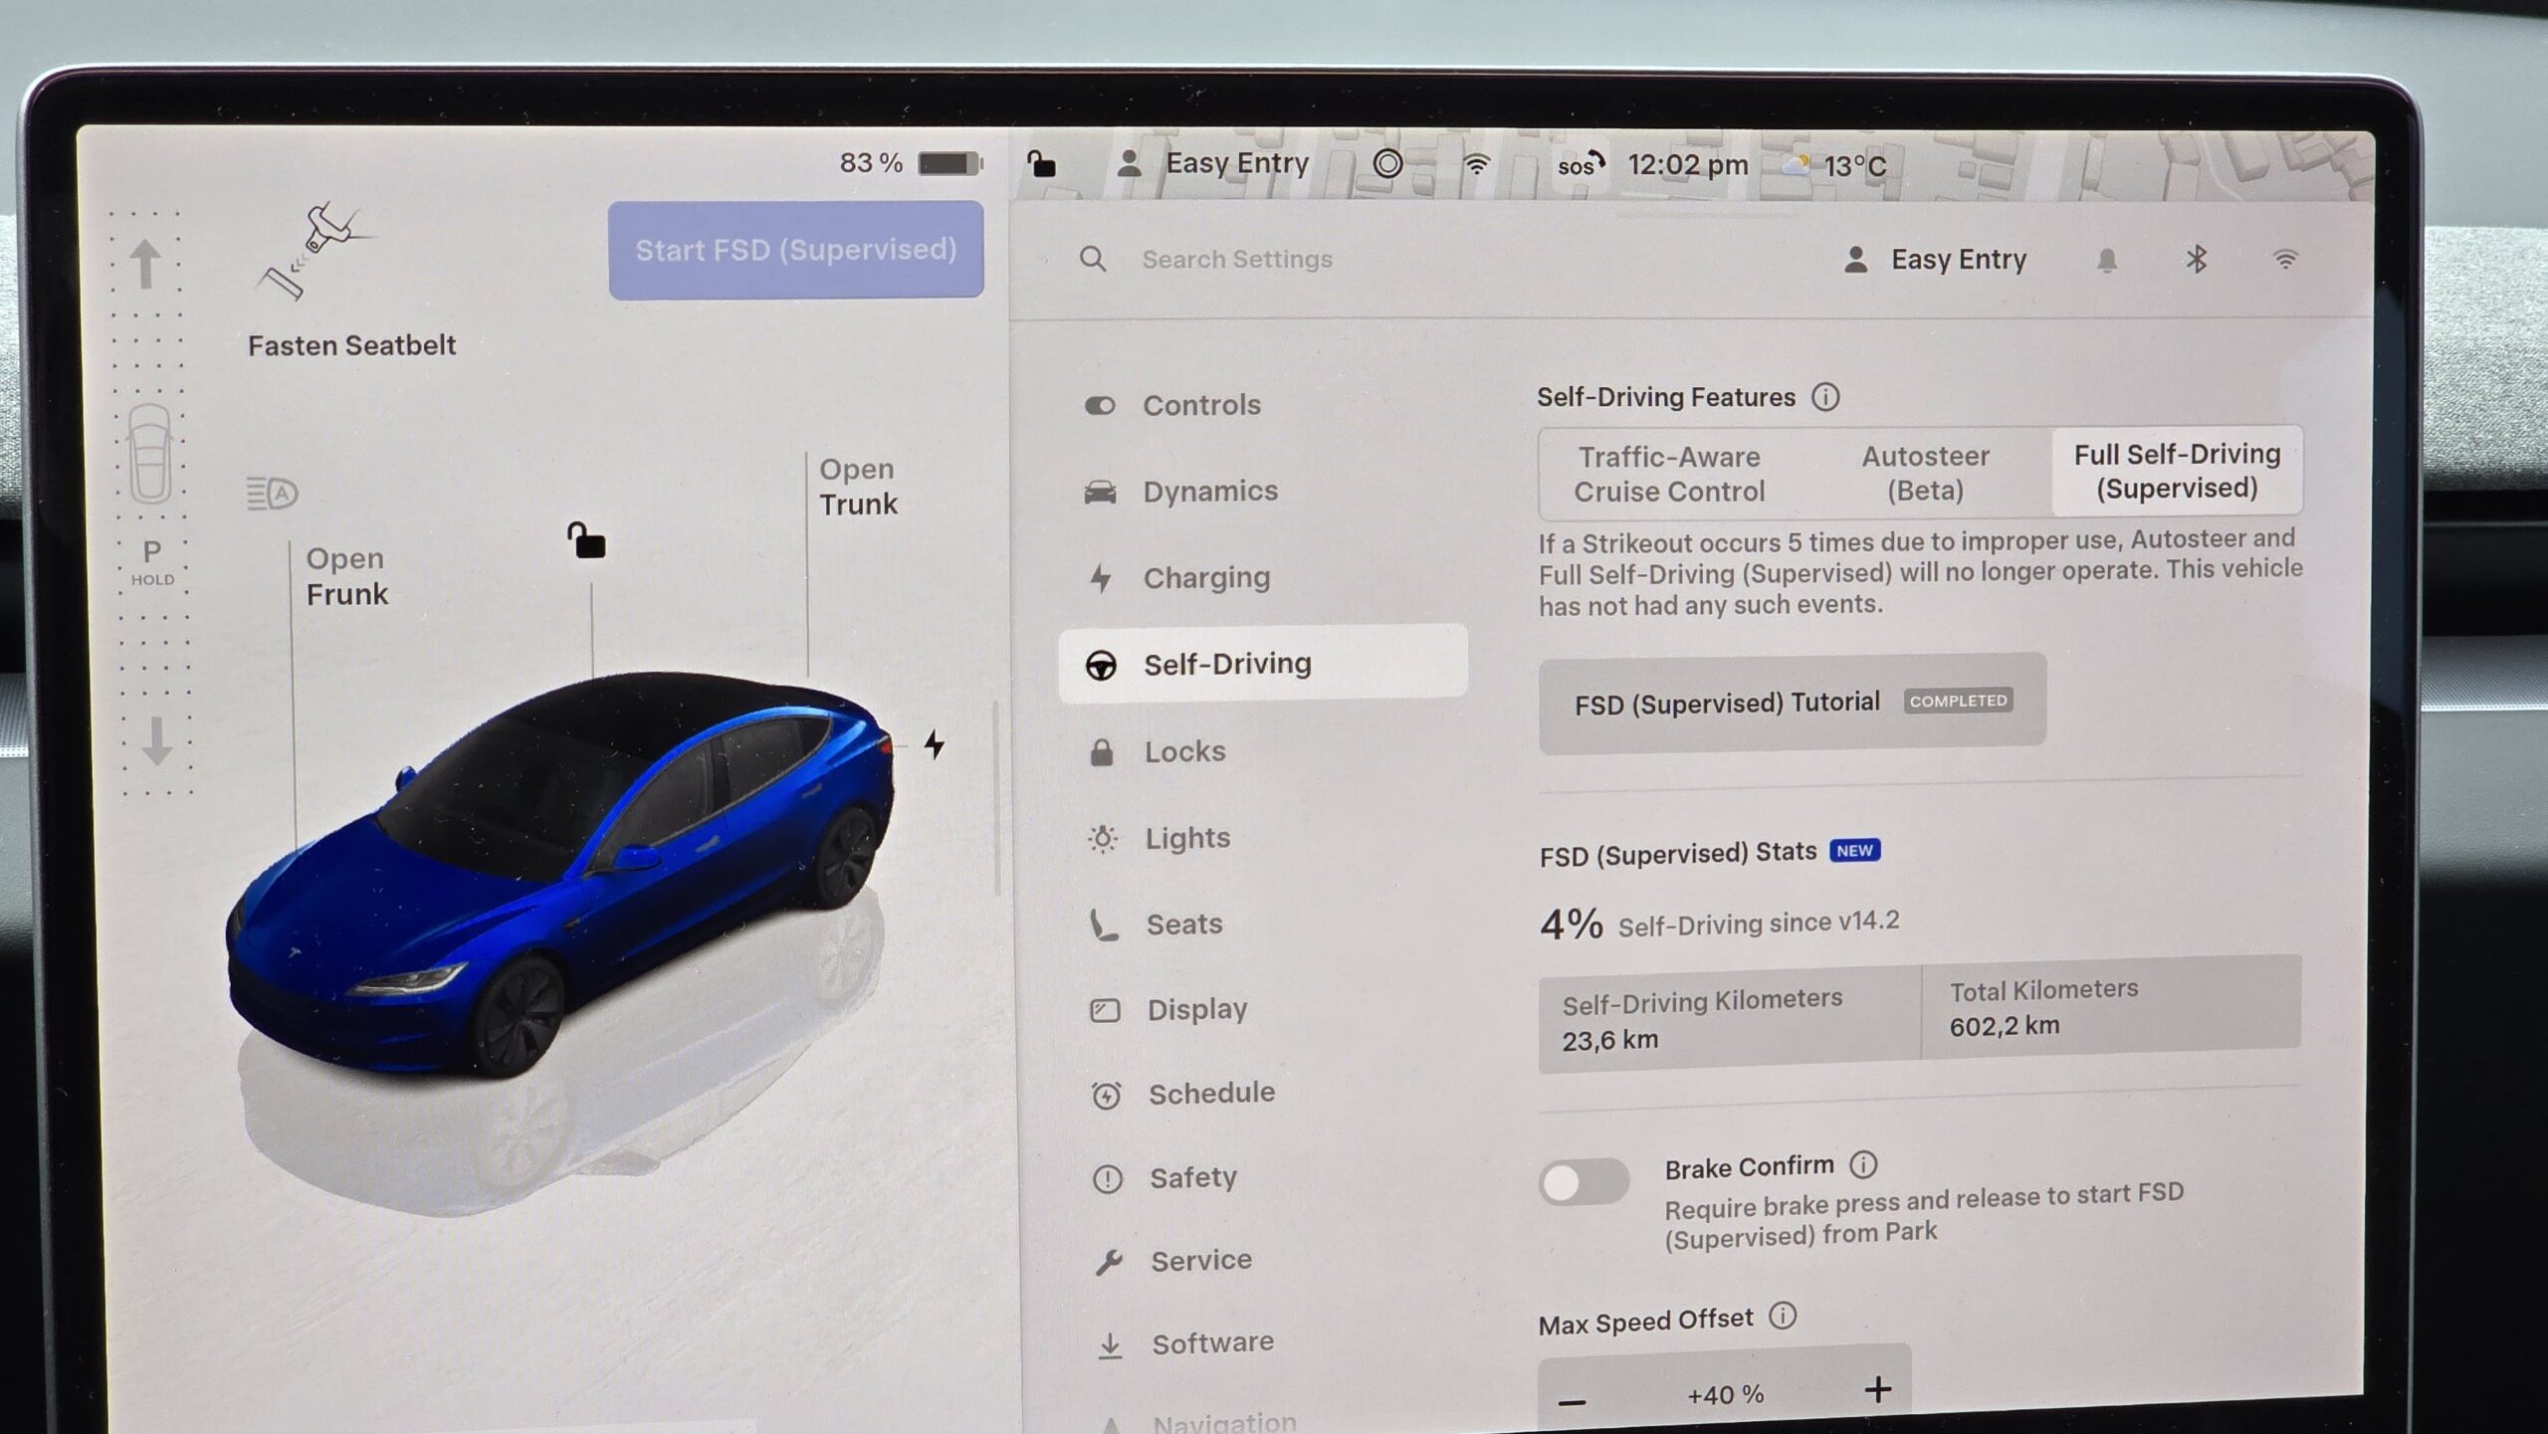The width and height of the screenshot is (2548, 1434).
Task: Tap the charge port lightning bolt icon
Action: click(934, 744)
